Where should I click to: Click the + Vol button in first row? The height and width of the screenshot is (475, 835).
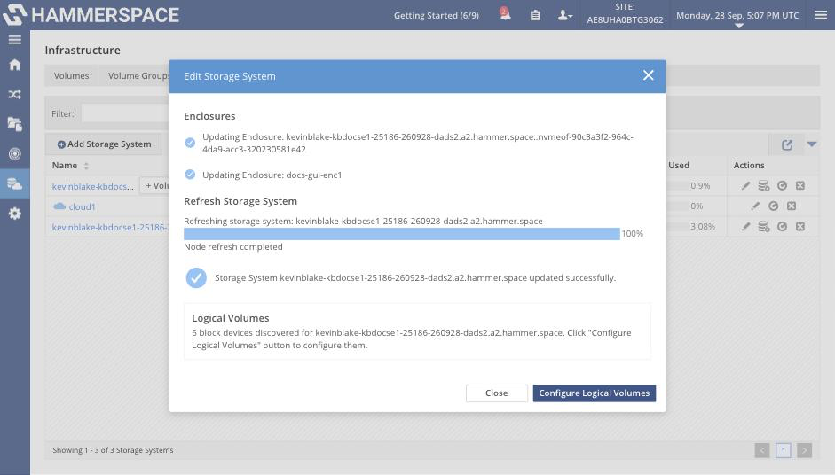point(155,185)
